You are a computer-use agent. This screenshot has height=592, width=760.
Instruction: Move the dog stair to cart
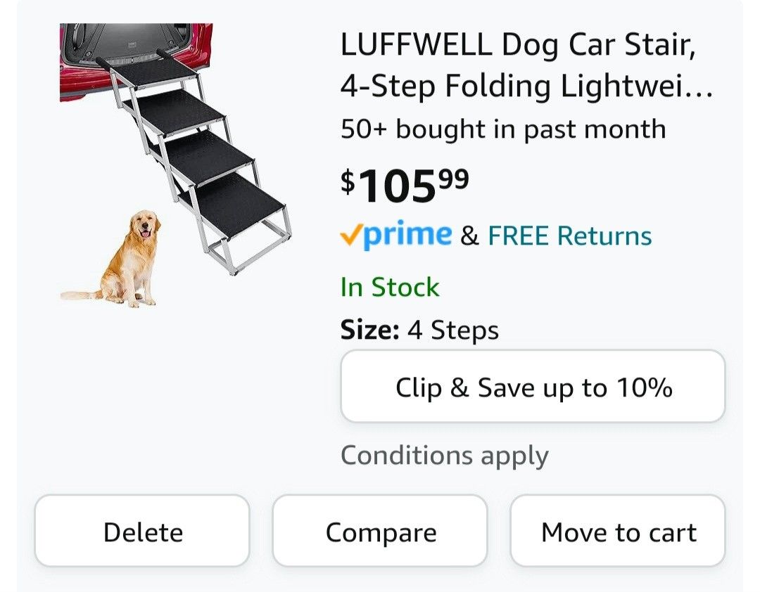[x=618, y=532]
